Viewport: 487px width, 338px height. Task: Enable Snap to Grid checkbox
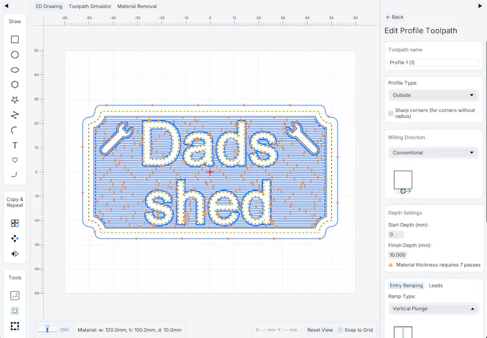[x=340, y=330]
